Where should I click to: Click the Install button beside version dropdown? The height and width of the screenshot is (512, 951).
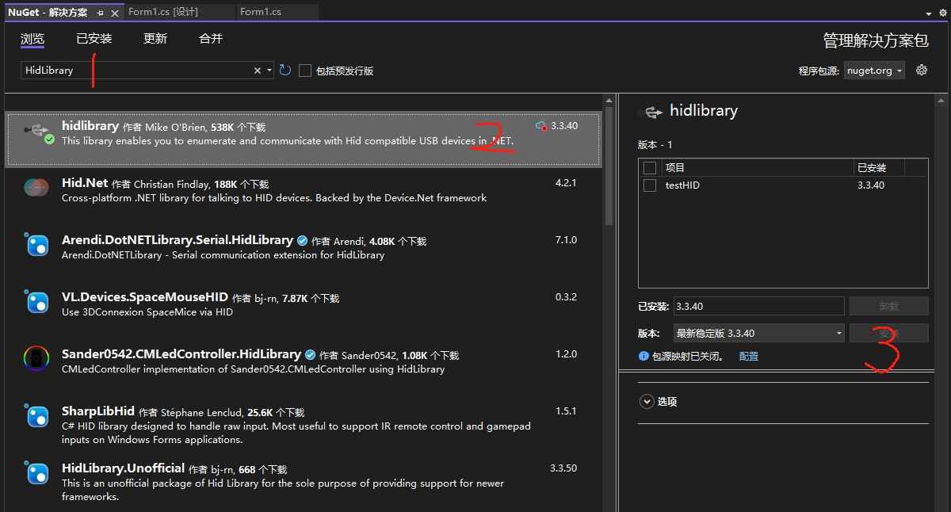pos(888,334)
